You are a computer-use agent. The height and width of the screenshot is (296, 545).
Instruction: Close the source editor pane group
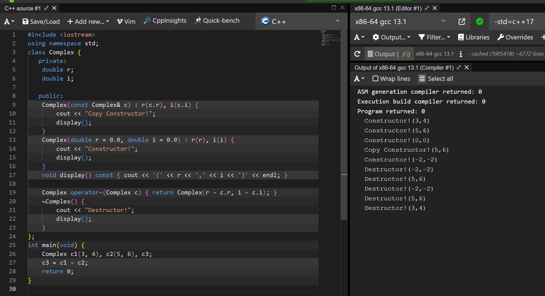click(x=342, y=8)
